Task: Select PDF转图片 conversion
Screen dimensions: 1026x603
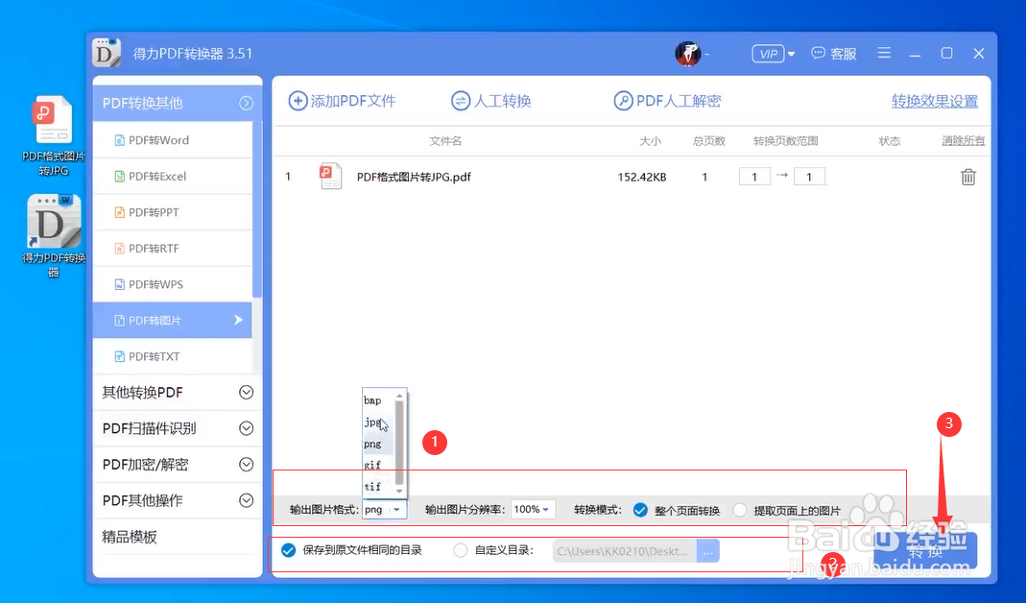Action: pos(173,320)
